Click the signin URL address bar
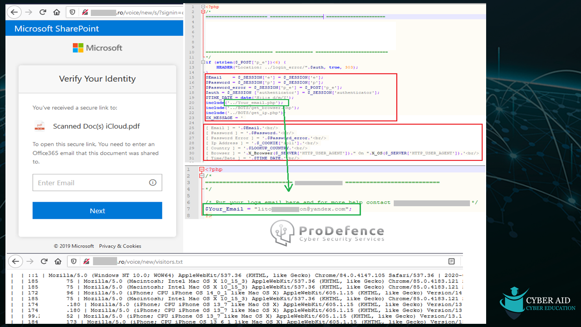The image size is (581, 327). [x=124, y=12]
